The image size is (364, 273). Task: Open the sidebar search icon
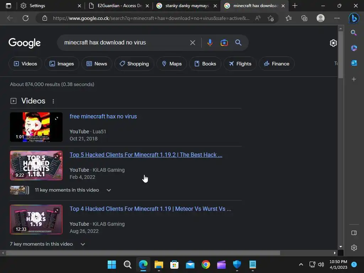[x=354, y=33]
